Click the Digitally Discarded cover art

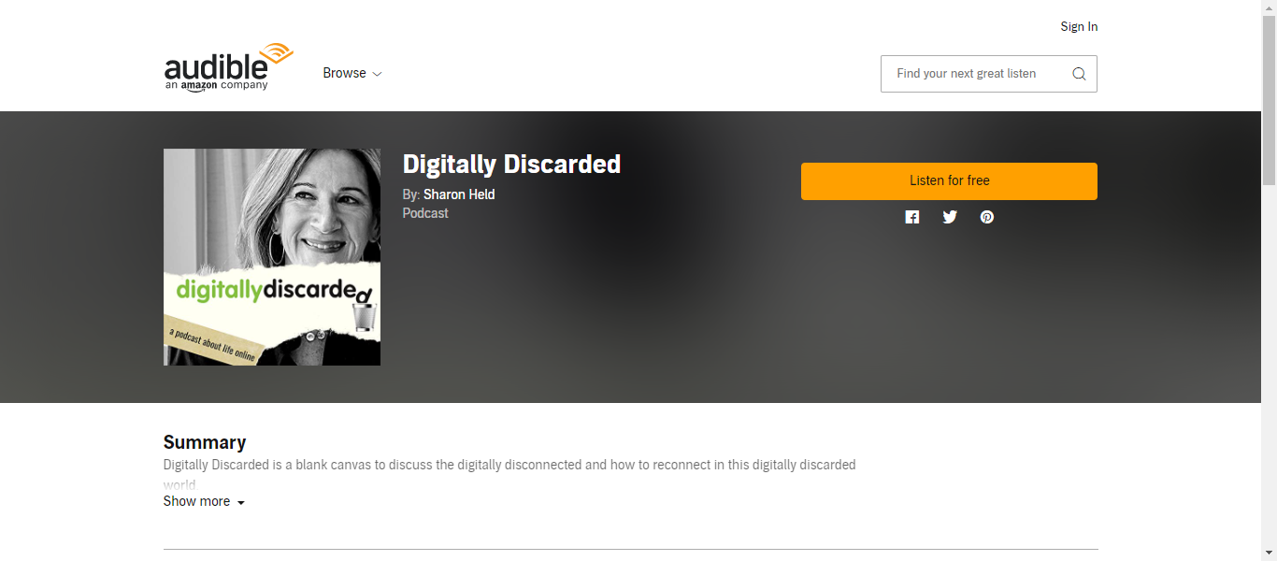(272, 257)
